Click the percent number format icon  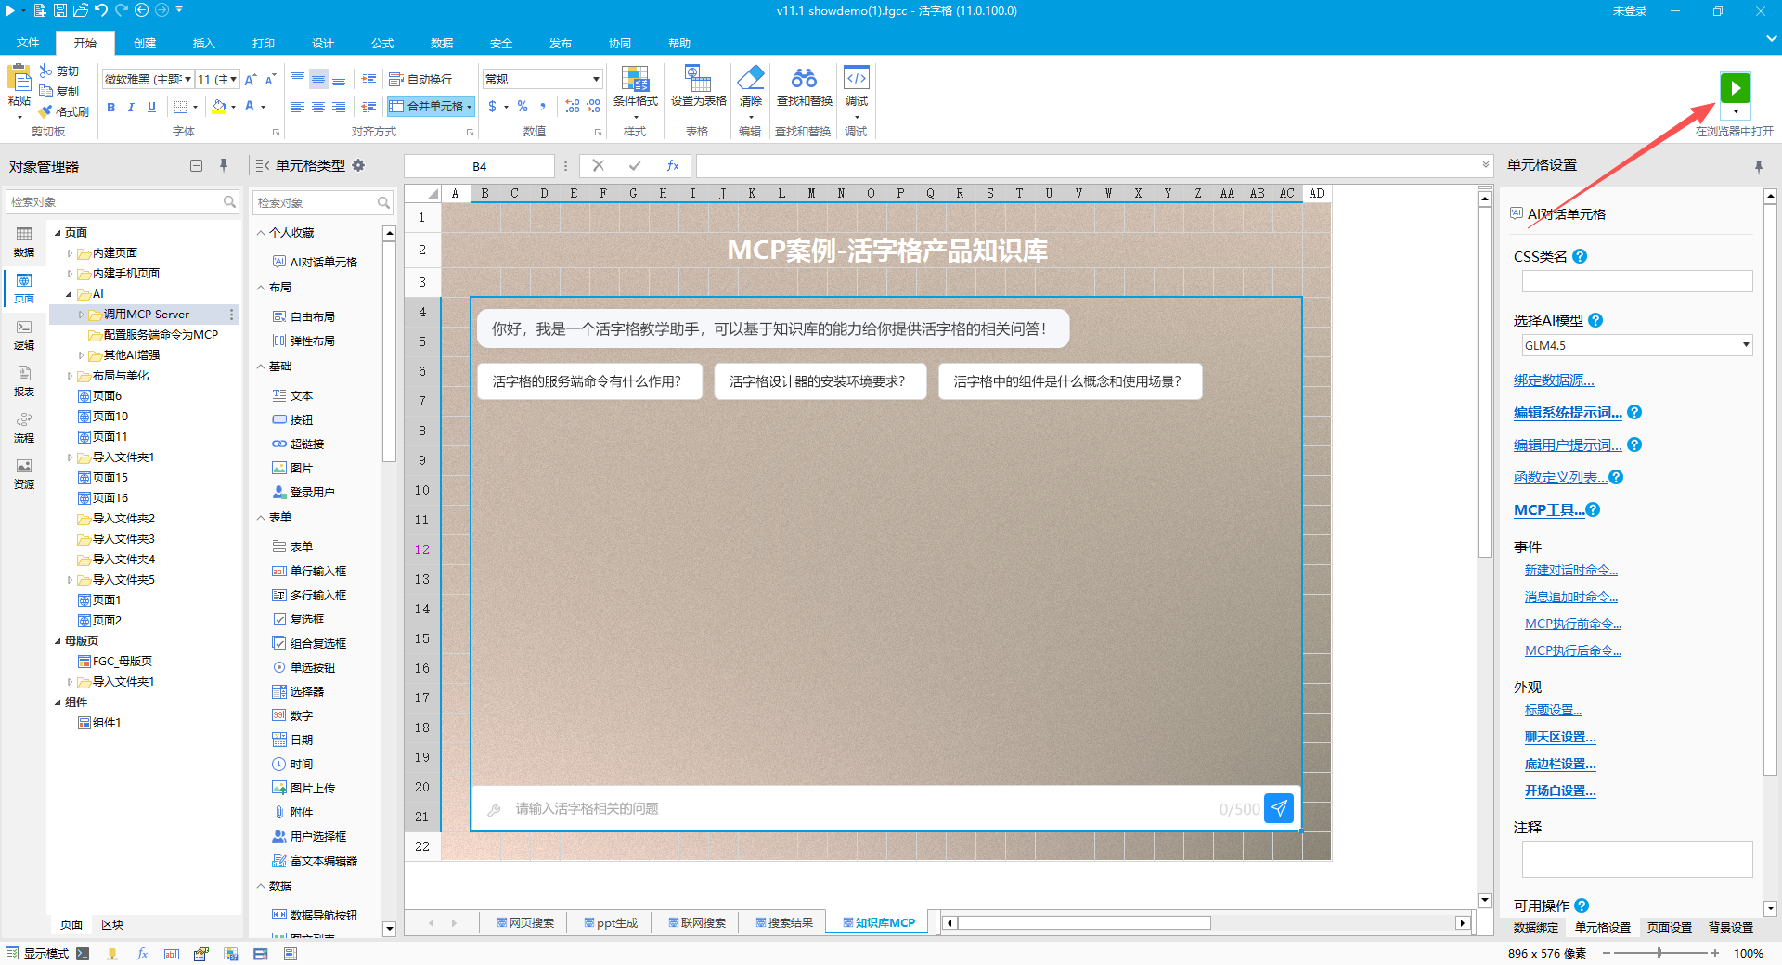click(x=523, y=107)
